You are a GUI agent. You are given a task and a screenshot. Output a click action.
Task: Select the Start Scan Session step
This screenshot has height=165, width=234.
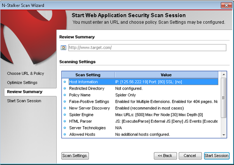(x=24, y=101)
